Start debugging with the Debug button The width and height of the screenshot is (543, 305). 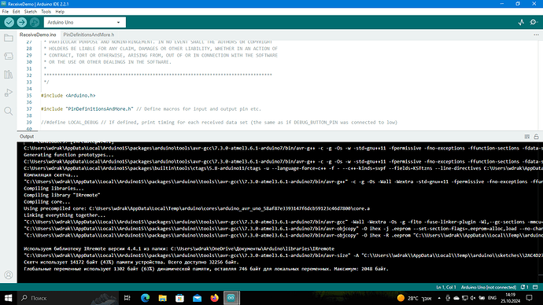click(35, 22)
